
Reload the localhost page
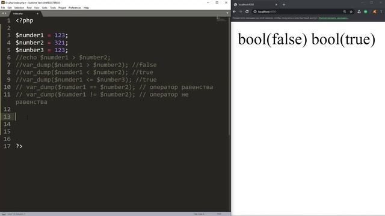coord(247,11)
